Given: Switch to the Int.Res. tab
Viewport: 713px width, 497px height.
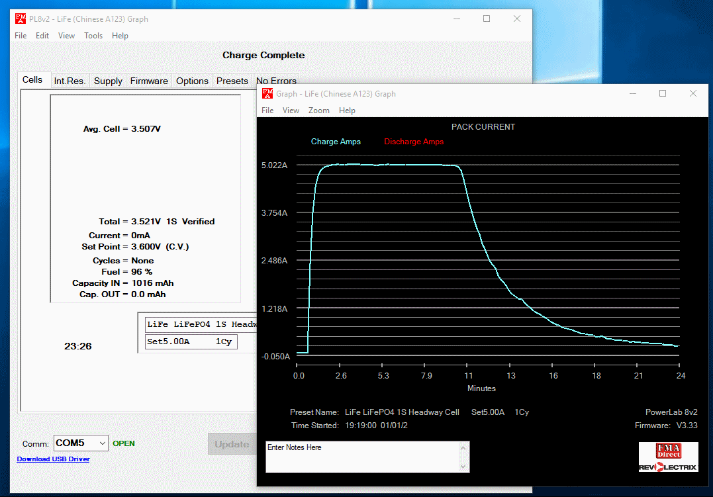Looking at the screenshot, I should (x=70, y=81).
